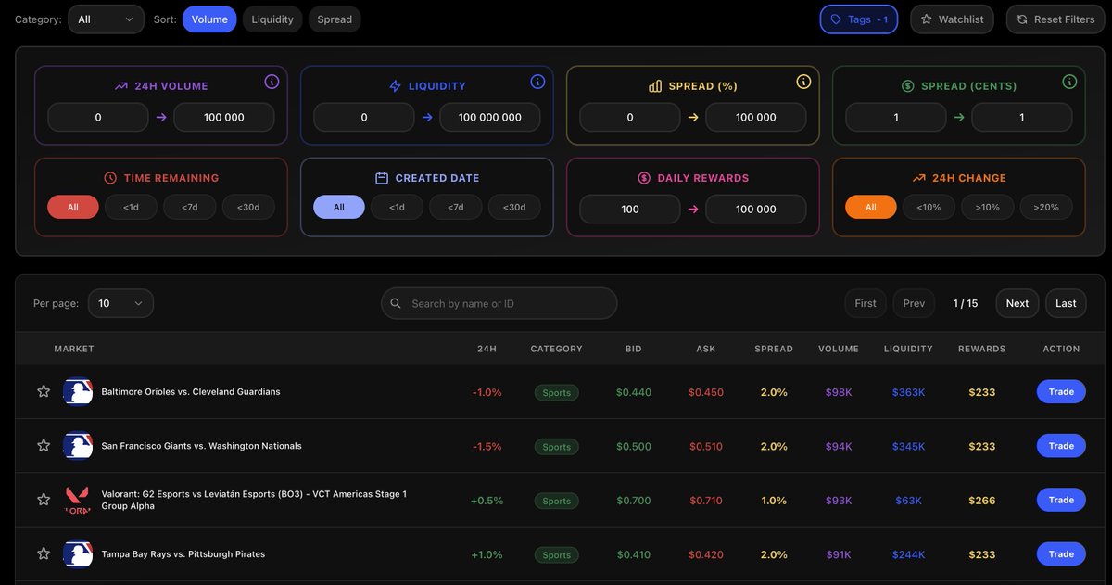
Task: Click the MLB logo for Tampa Bay Rays market
Action: click(x=78, y=554)
